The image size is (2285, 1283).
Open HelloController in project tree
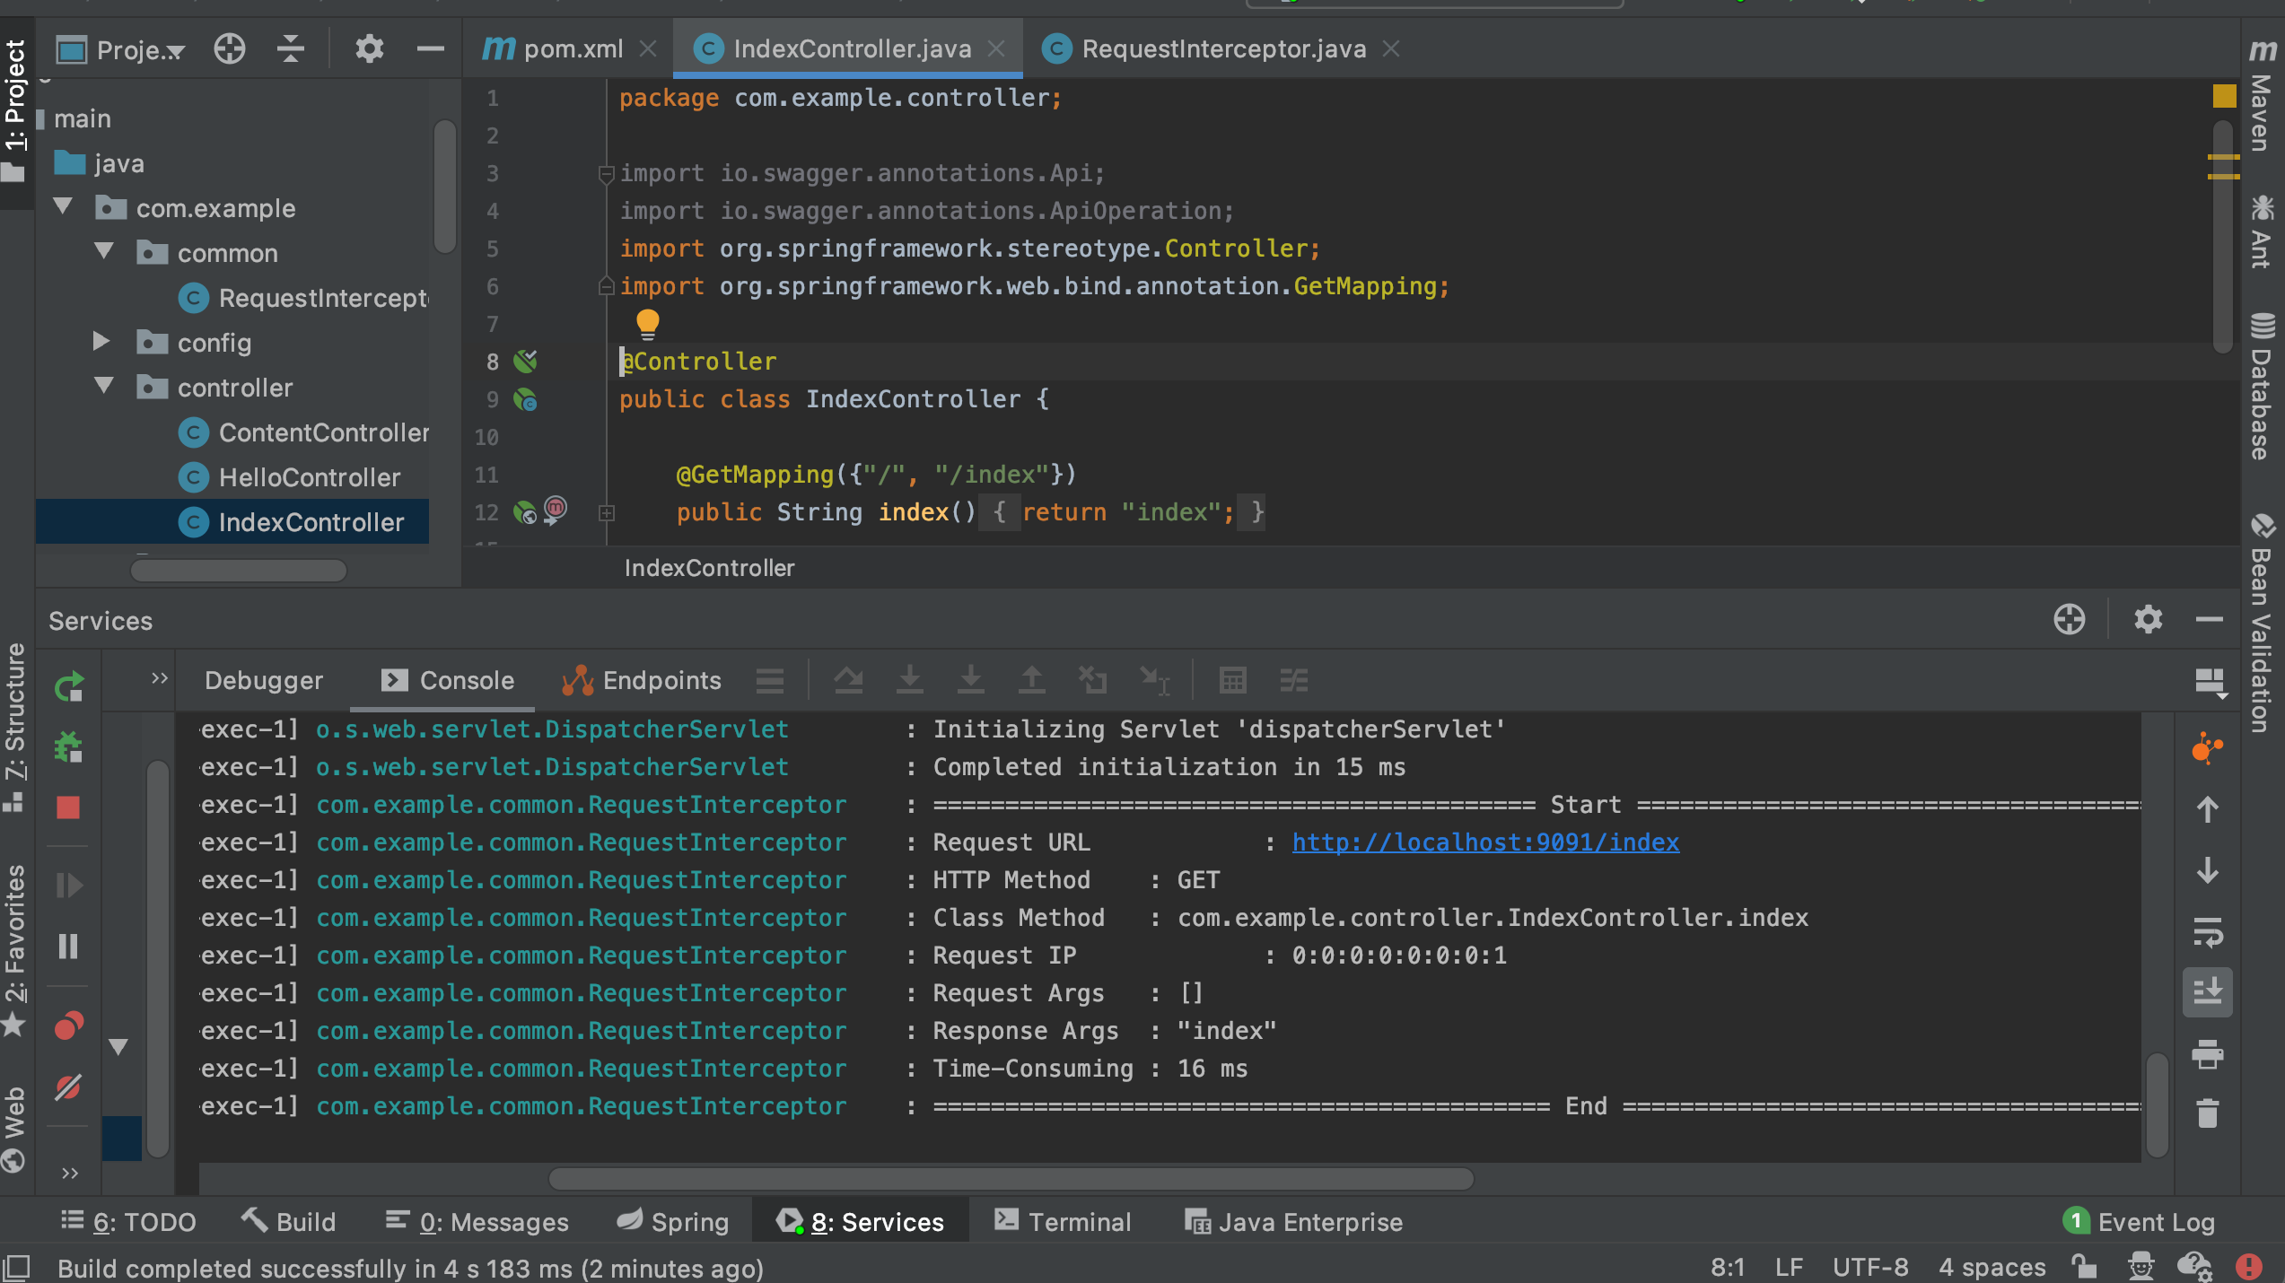click(x=289, y=477)
